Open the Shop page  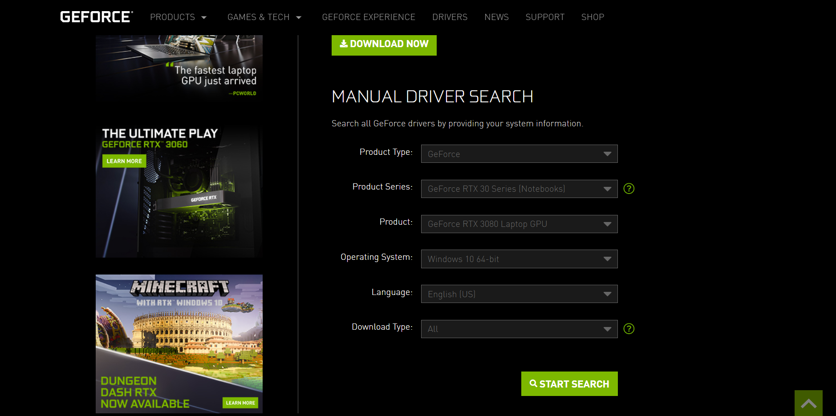[x=593, y=17]
